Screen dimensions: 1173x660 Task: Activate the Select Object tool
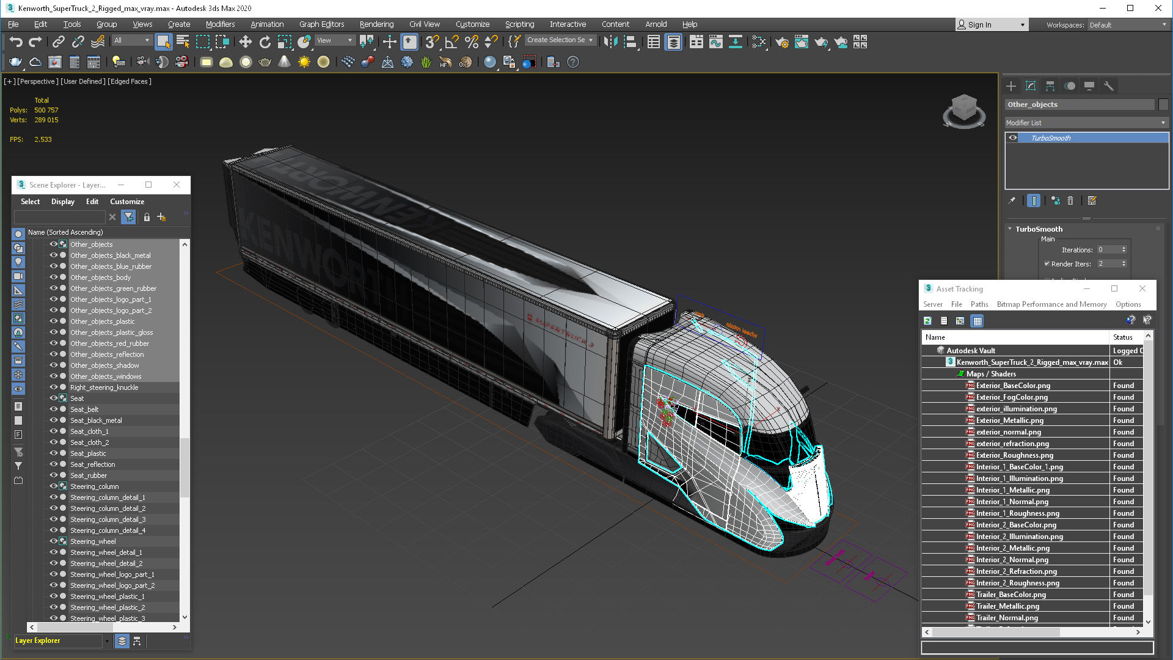tap(163, 42)
